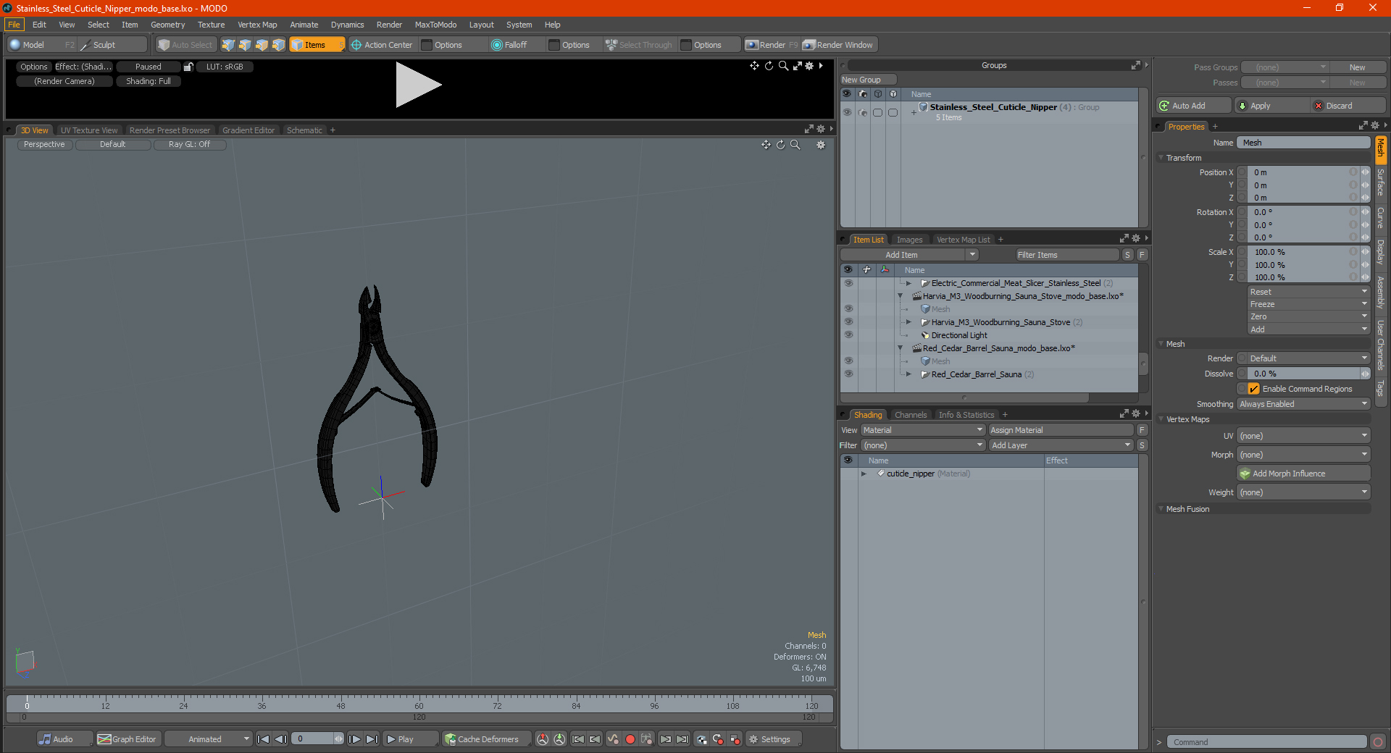Toggle Options checkbox next to Action Center
This screenshot has height=753, width=1391.
(x=427, y=45)
